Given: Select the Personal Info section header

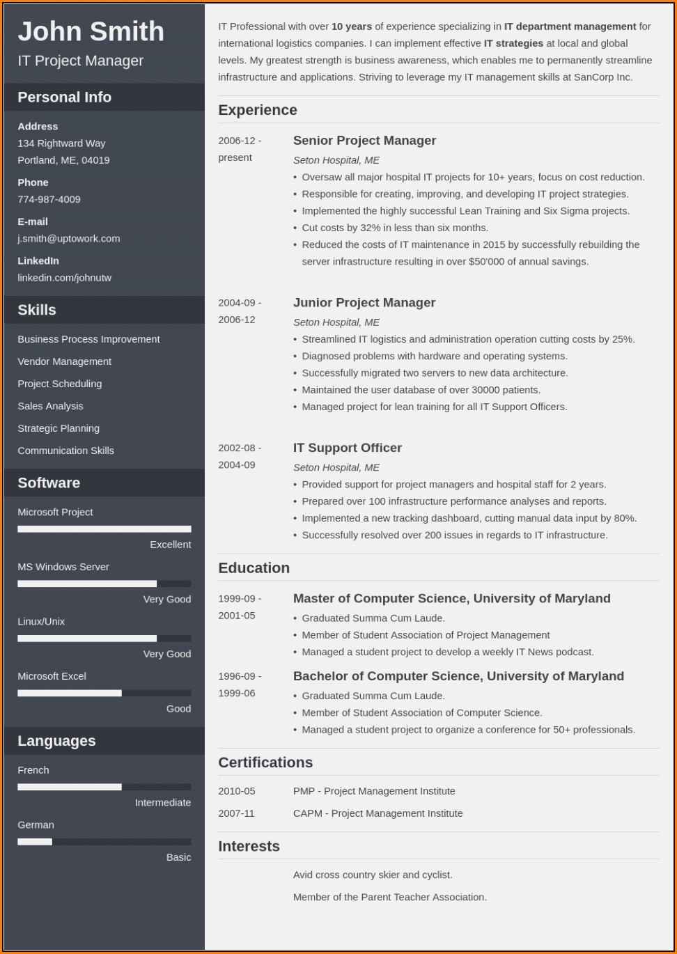Looking at the screenshot, I should click(x=65, y=97).
